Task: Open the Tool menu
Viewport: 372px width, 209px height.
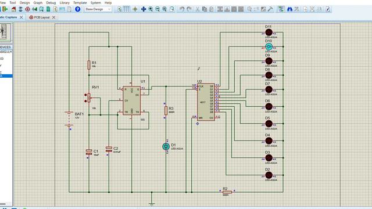Action: (13, 2)
